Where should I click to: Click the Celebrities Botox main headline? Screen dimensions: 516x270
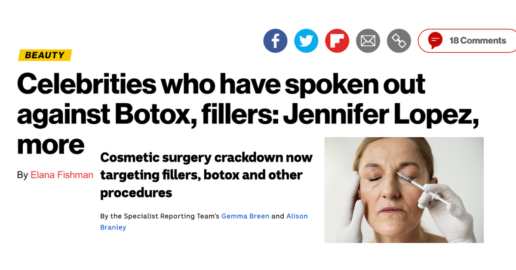[221, 84]
